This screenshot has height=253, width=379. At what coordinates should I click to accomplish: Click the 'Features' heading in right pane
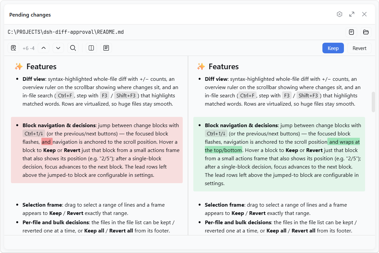point(223,67)
